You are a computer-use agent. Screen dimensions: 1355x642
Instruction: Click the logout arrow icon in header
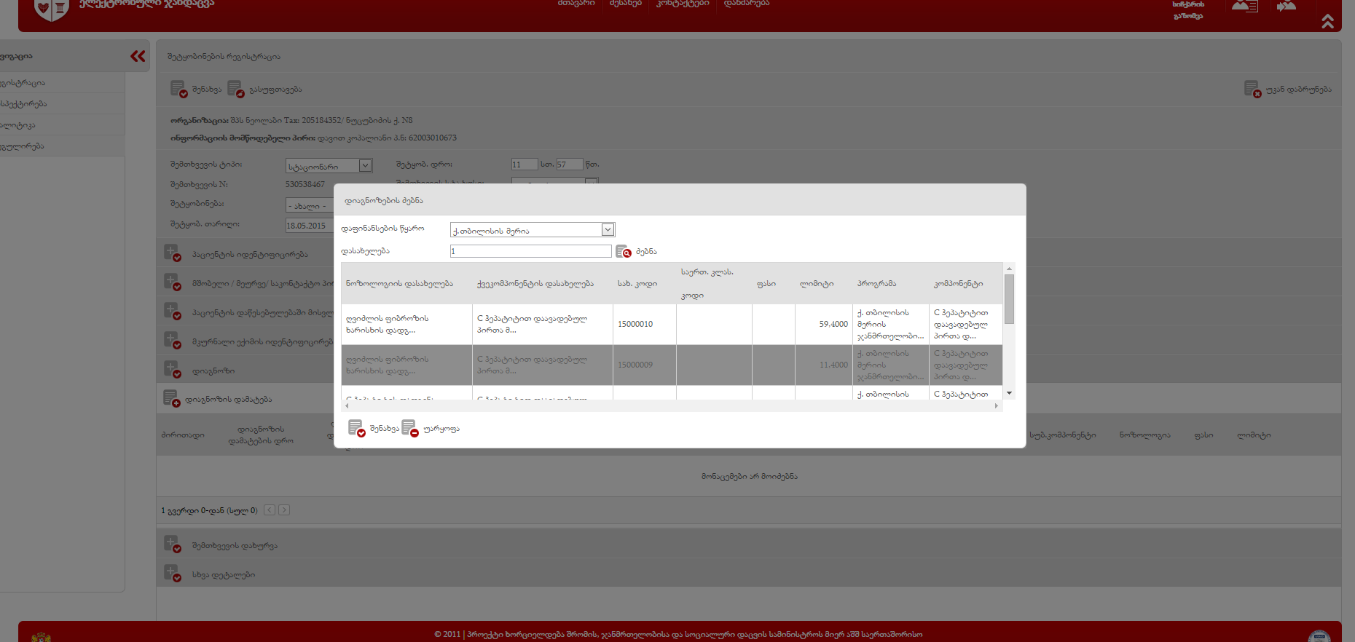point(1287,7)
